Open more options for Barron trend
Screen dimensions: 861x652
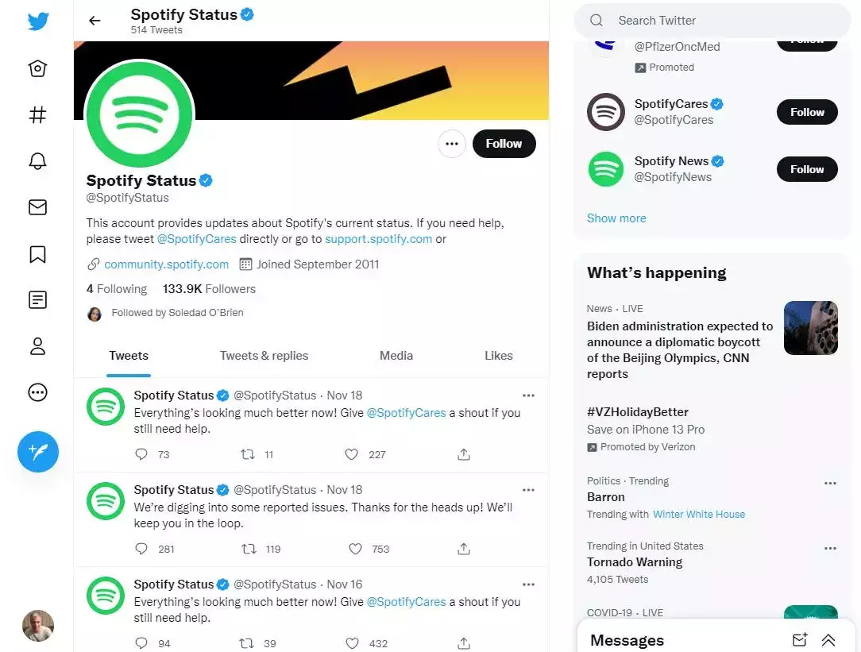tap(830, 483)
